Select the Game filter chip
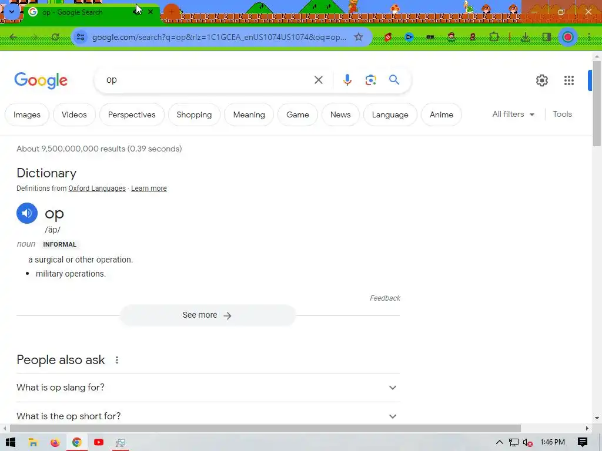The image size is (602, 451). 297,115
